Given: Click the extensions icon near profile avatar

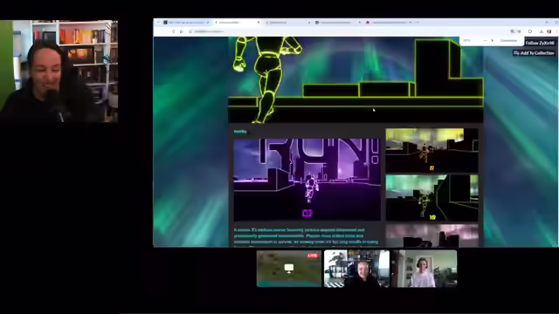Looking at the screenshot, I should coord(530,31).
